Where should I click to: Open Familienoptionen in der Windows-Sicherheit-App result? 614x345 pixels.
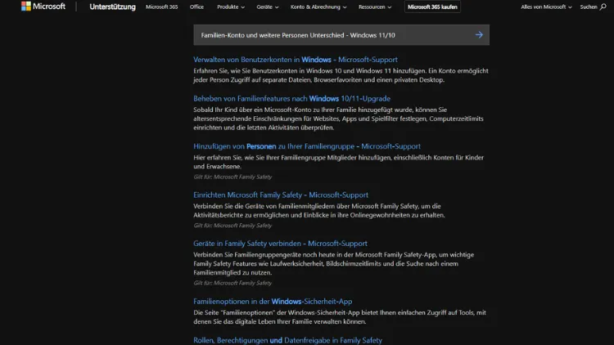click(x=273, y=301)
